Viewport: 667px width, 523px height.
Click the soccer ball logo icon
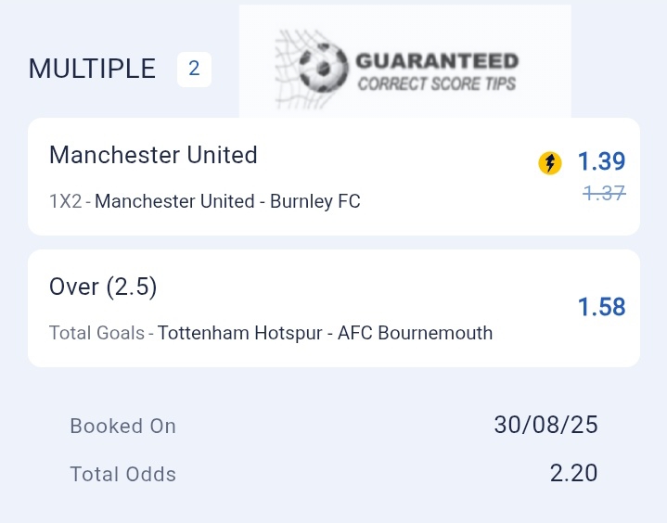tap(323, 67)
